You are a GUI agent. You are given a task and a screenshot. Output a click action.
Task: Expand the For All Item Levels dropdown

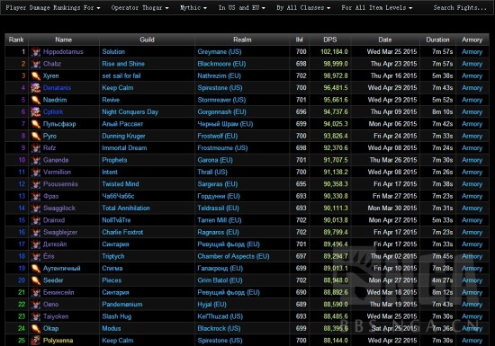376,7
